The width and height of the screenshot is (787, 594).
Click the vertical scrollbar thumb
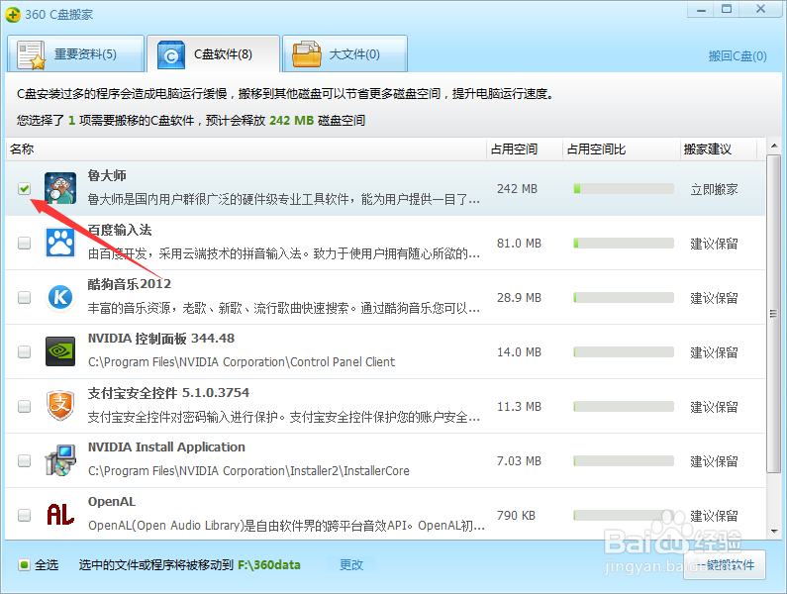point(774,314)
